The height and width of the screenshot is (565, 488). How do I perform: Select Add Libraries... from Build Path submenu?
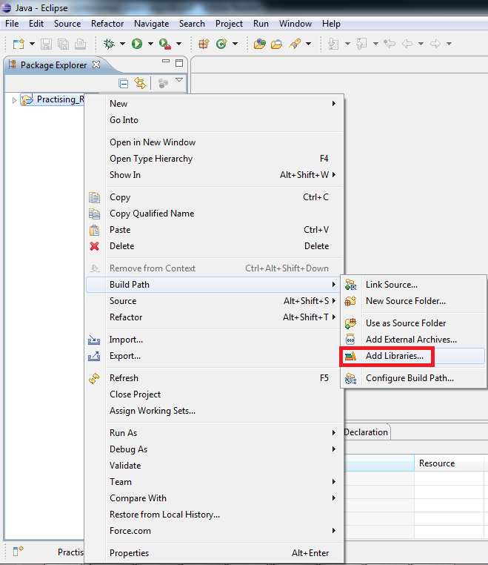[412, 356]
